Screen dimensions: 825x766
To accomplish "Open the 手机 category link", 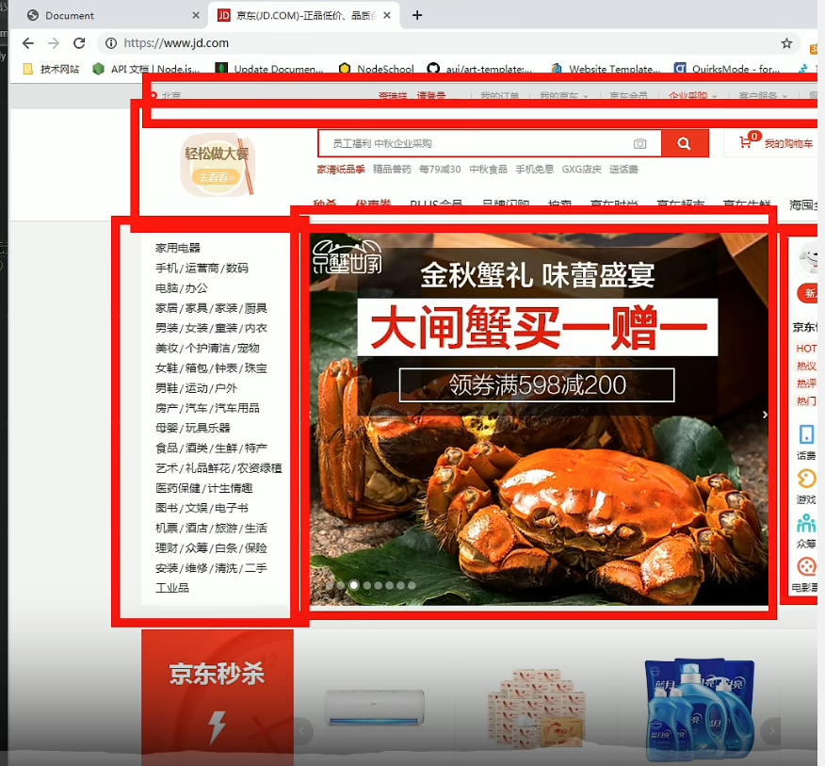I will point(167,268).
